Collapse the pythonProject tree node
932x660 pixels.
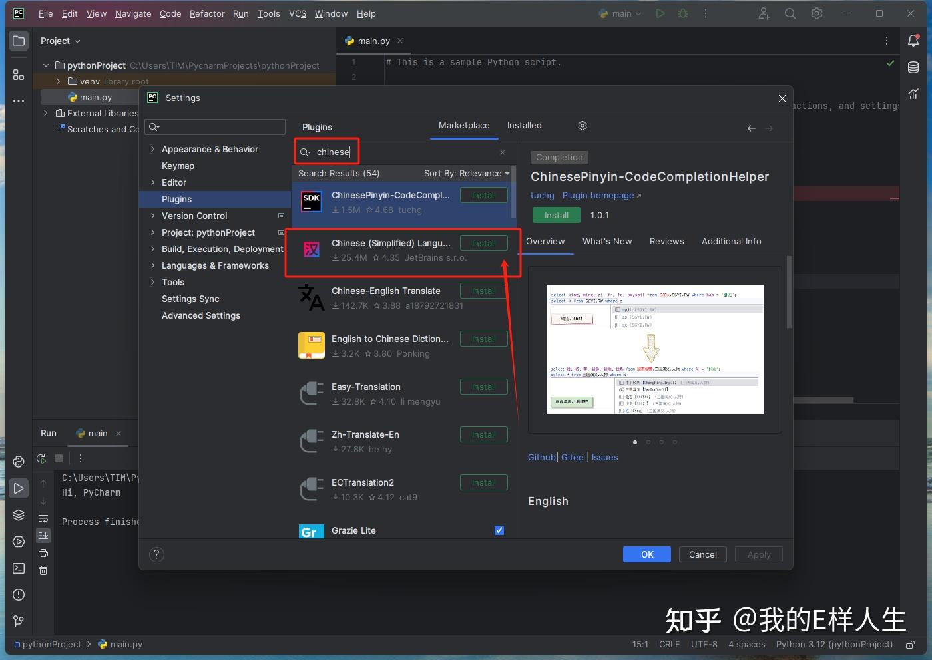(45, 65)
